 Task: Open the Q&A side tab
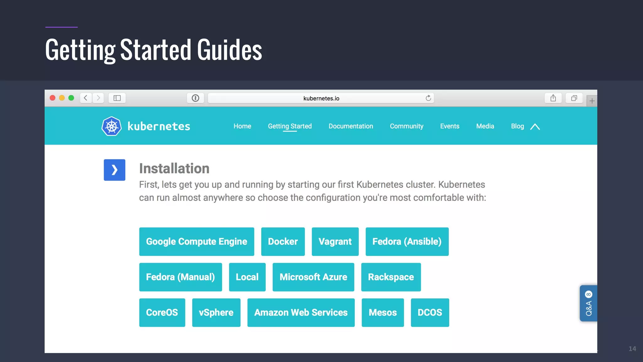pyautogui.click(x=588, y=304)
